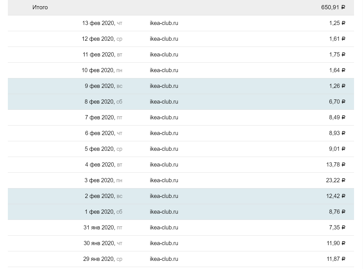Select the 6 фев 2020 date cell
Viewport: 363px width, 269px height.
104,133
